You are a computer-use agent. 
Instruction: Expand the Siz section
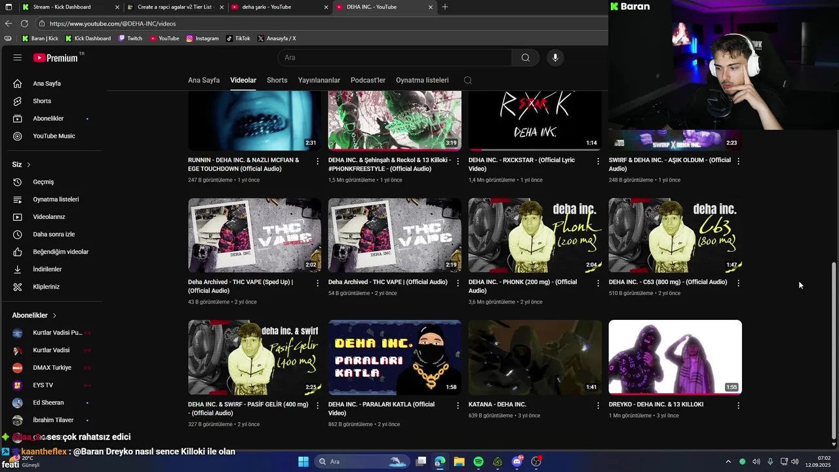tap(22, 165)
